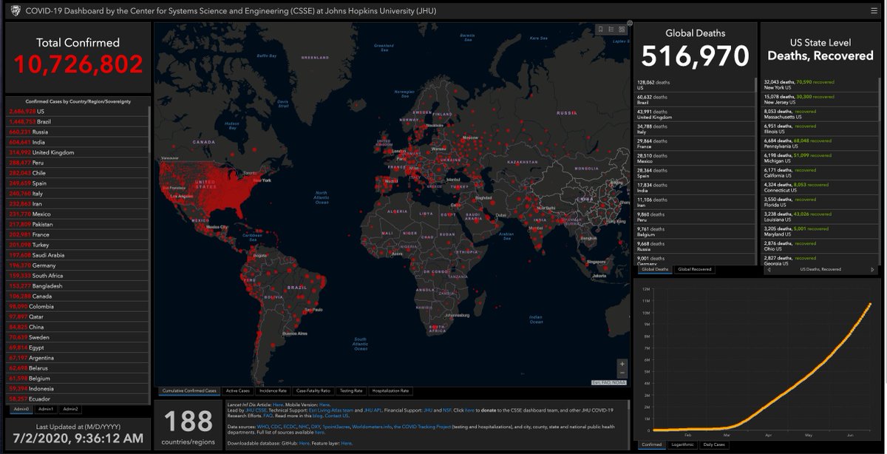Select United Kingdom in confirmed cases list
Viewport: 887px width, 454px height.
tap(78, 152)
